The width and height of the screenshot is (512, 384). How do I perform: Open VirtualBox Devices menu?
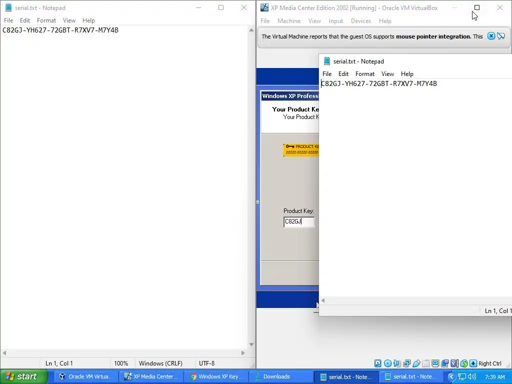361,21
